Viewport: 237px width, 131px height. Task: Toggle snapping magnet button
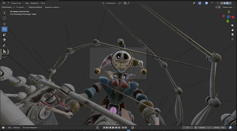tap(125, 3)
